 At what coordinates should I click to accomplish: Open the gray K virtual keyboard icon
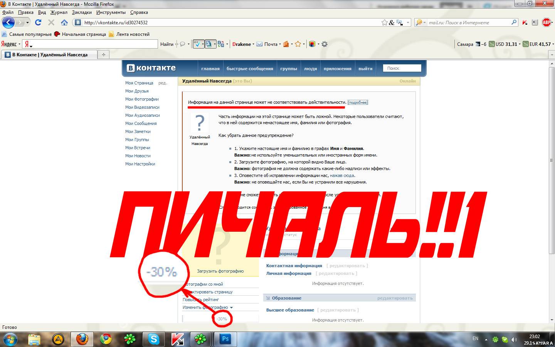pyautogui.click(x=535, y=22)
